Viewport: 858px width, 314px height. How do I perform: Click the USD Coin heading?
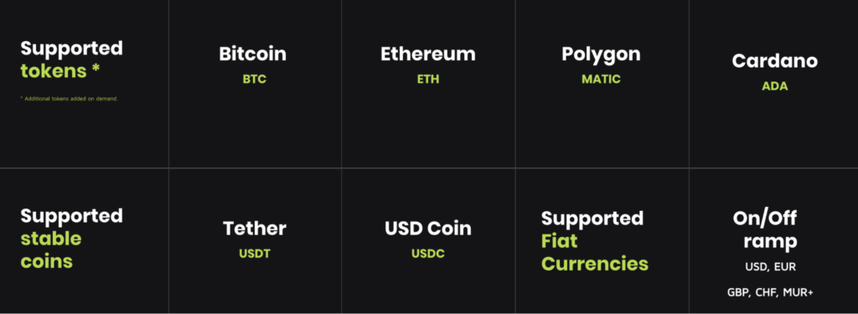point(428,228)
